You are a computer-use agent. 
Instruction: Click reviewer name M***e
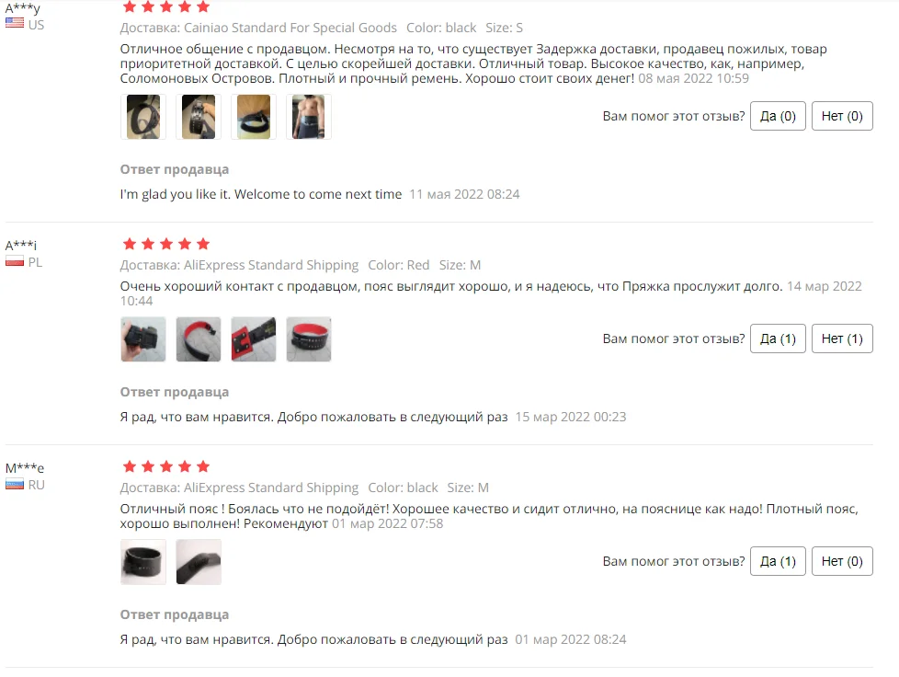pos(25,468)
